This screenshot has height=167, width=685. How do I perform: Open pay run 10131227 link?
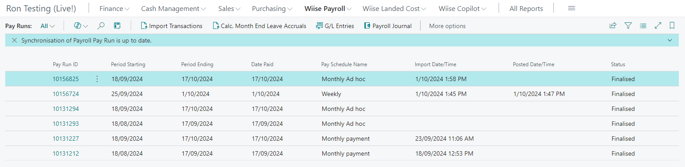click(66, 139)
